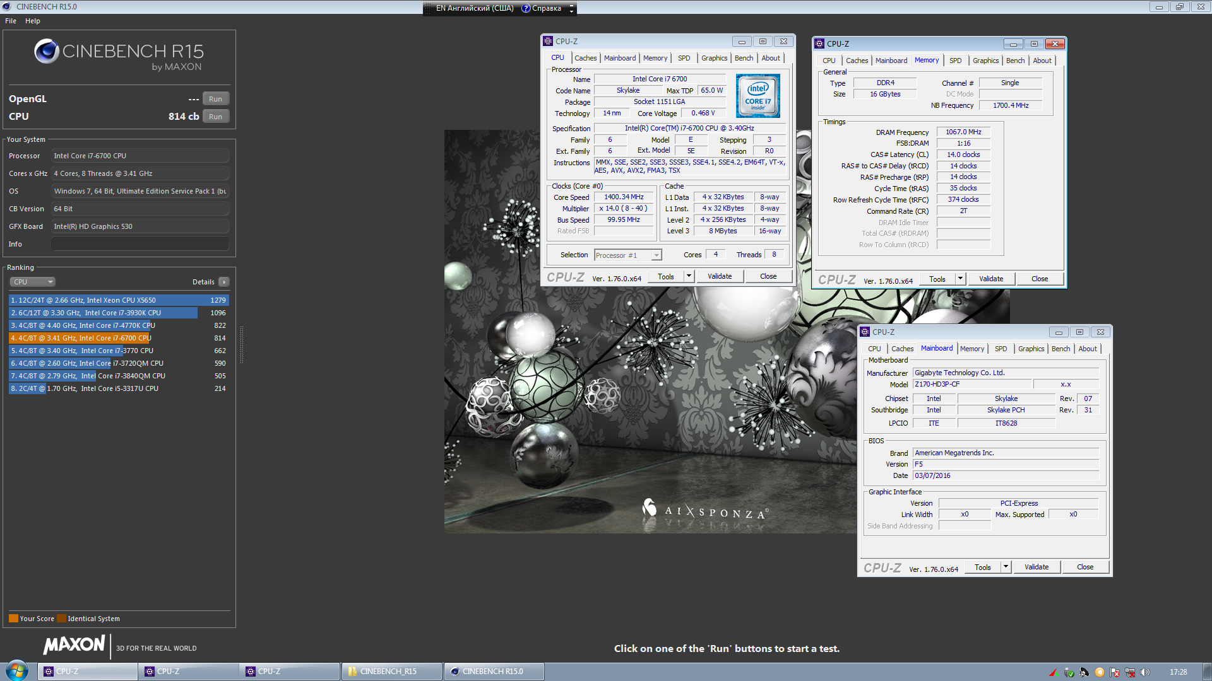Click Validate in Memory CPU-Z window
Viewport: 1212px width, 681px height.
pos(991,279)
